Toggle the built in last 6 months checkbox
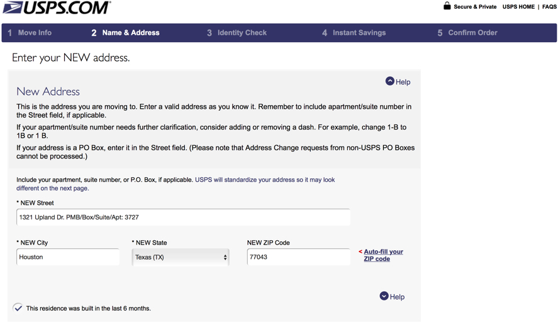This screenshot has height=325, width=558. [18, 308]
